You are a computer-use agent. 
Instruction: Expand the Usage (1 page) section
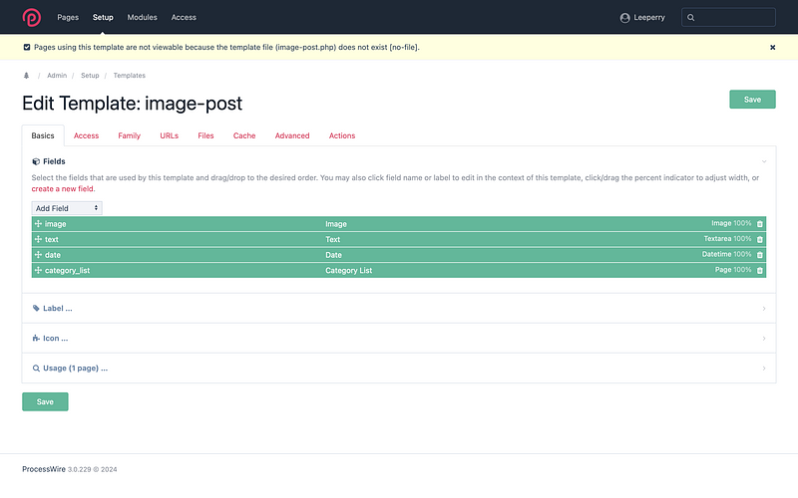399,368
